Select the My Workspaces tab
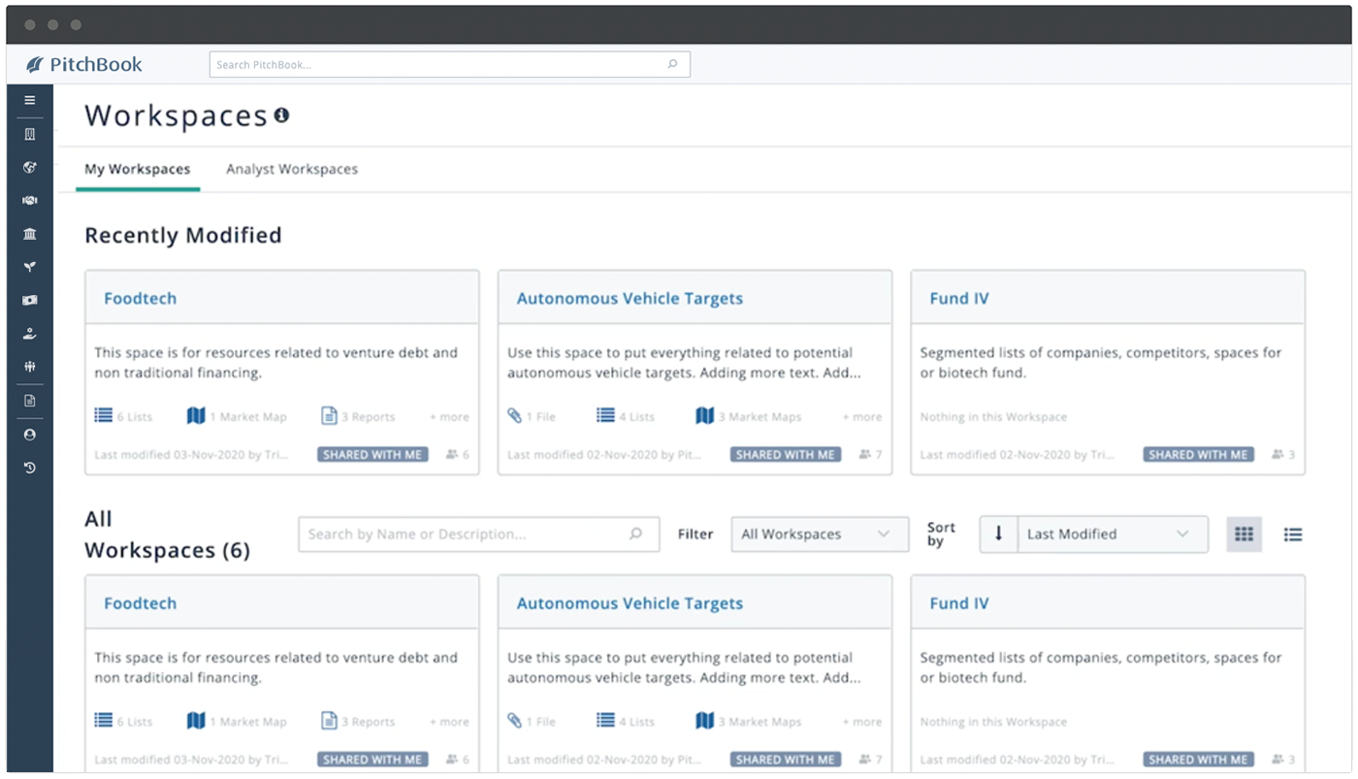The height and width of the screenshot is (779, 1358). (138, 169)
